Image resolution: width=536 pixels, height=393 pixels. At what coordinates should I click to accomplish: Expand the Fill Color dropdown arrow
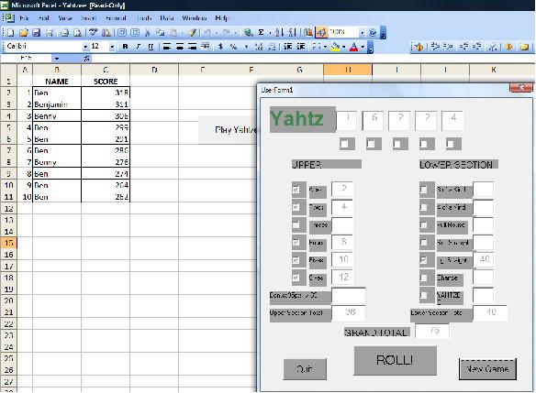click(343, 47)
